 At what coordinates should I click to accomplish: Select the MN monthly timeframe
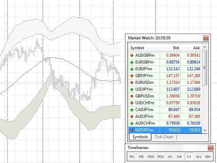click(x=208, y=157)
